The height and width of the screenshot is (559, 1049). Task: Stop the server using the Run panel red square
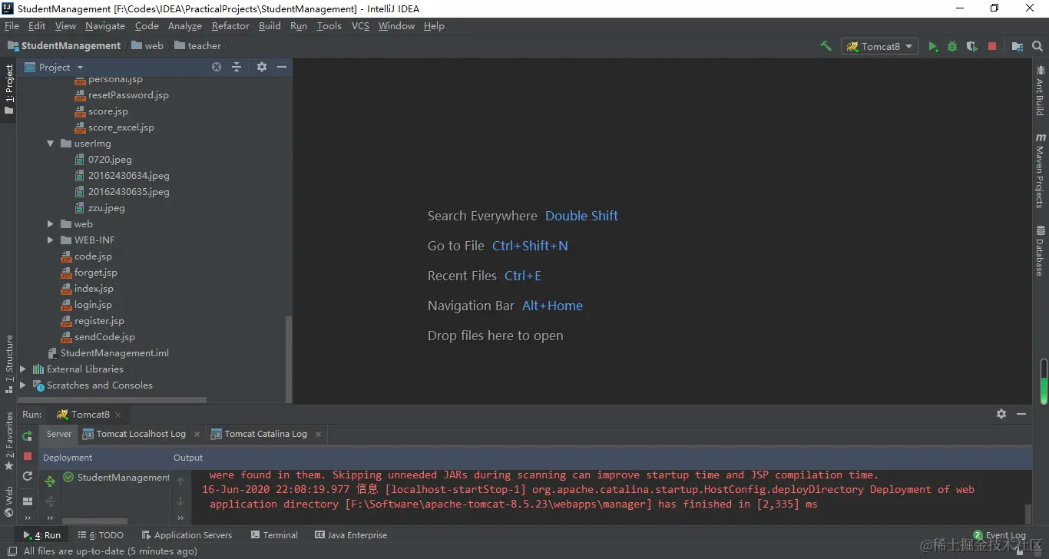point(28,455)
